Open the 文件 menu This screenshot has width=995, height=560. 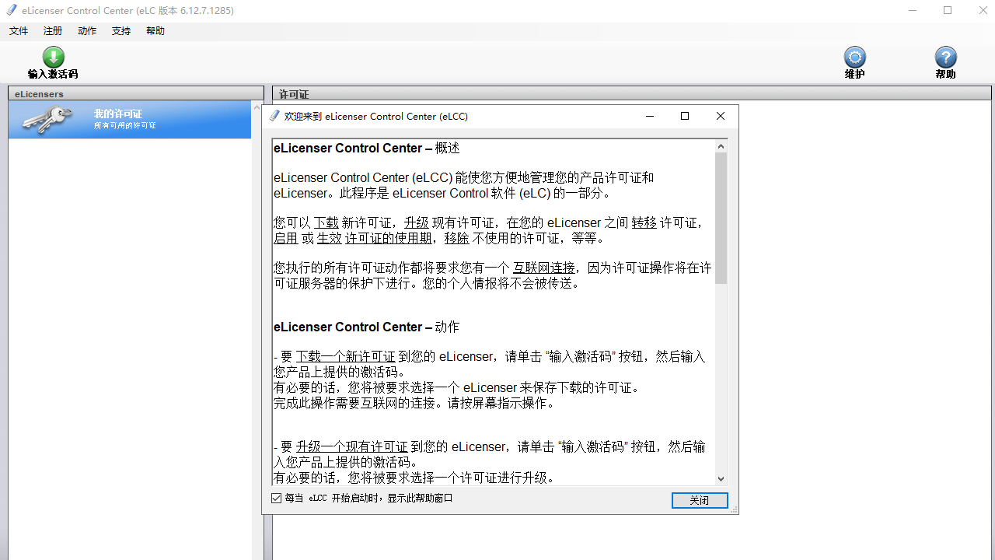pos(18,30)
